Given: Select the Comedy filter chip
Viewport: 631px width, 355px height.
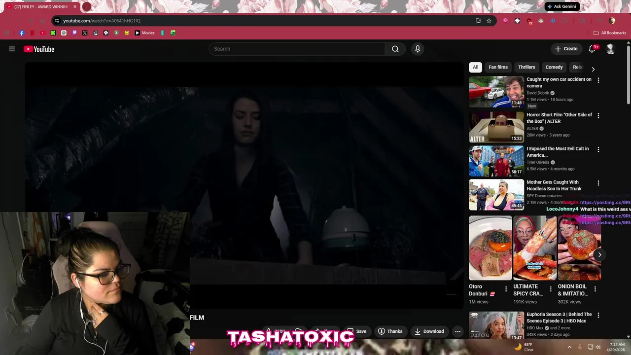Looking at the screenshot, I should pos(554,67).
